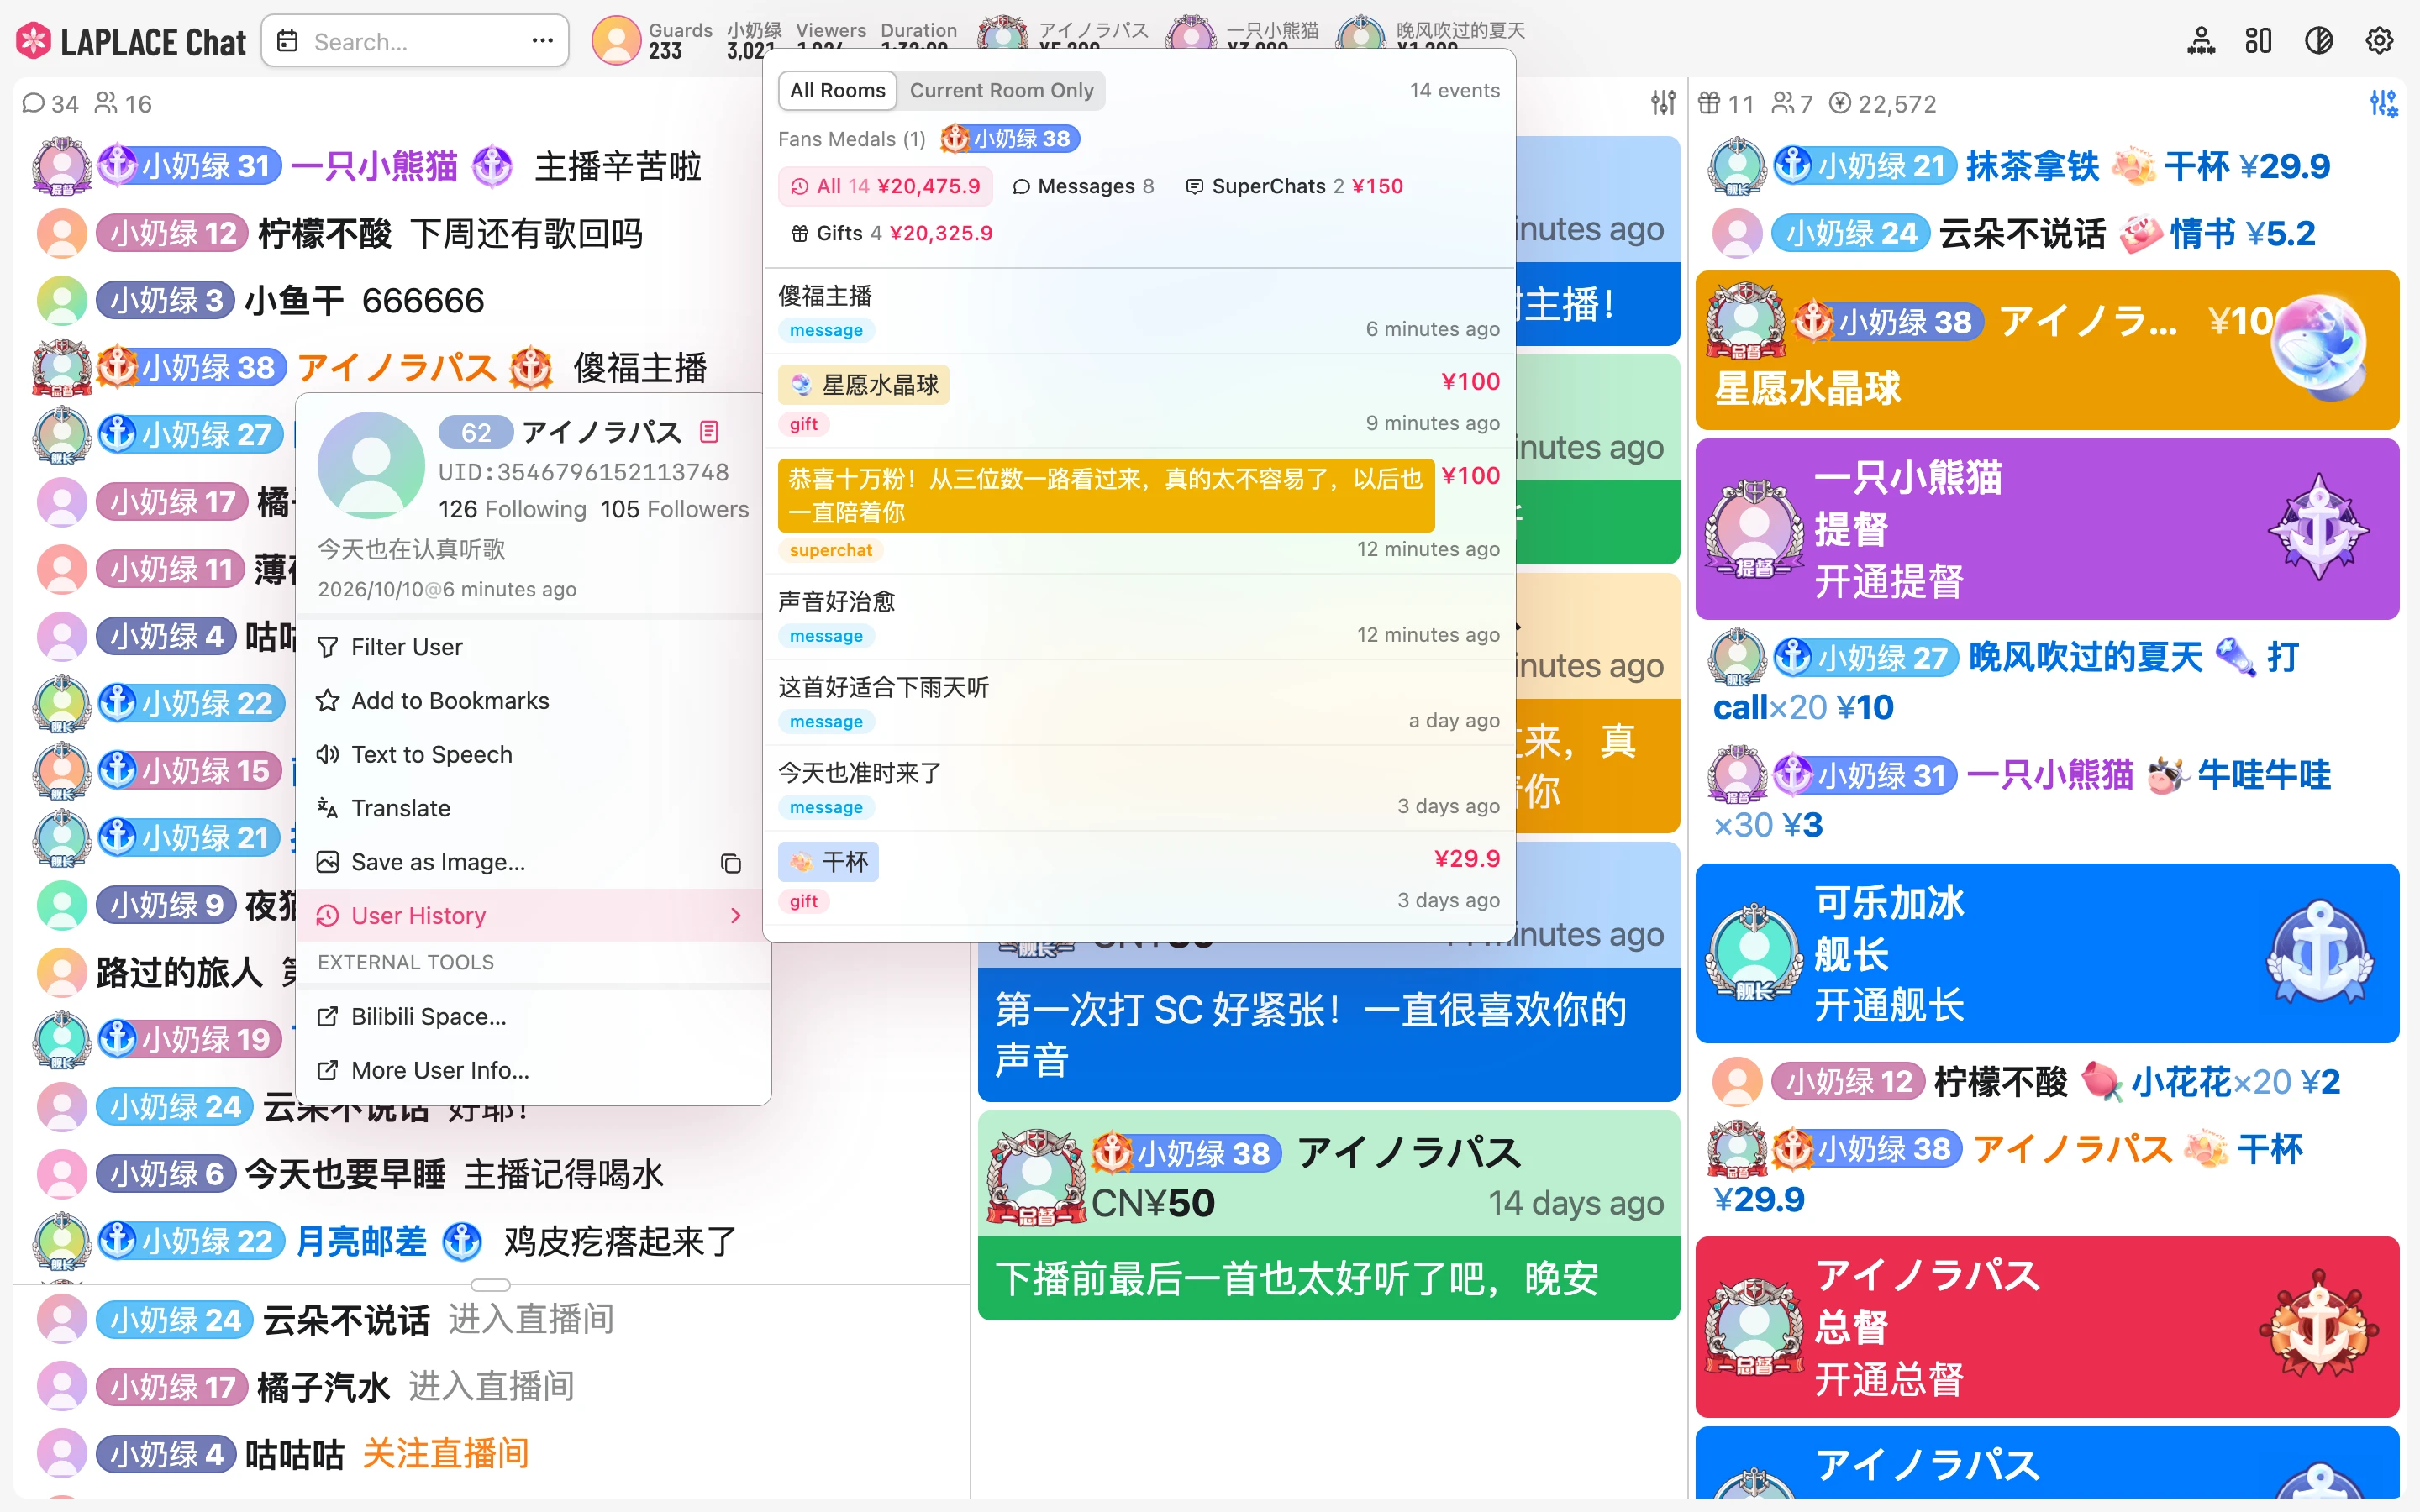This screenshot has width=2420, height=1512.
Task: Click the 下播前最后一首 green superchat message
Action: tap(1329, 1279)
